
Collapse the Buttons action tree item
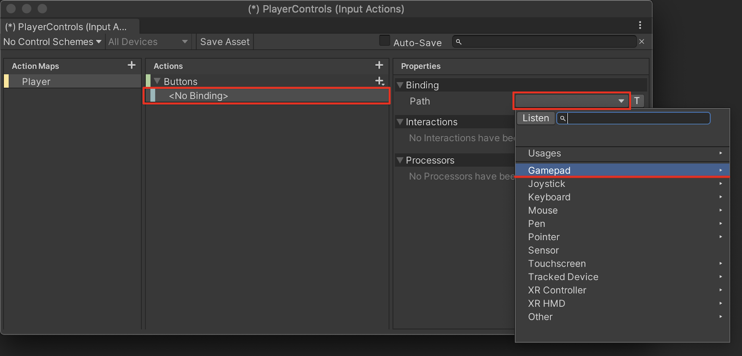(157, 81)
